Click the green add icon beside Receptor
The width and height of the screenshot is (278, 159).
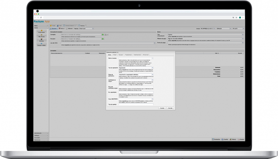point(103,39)
